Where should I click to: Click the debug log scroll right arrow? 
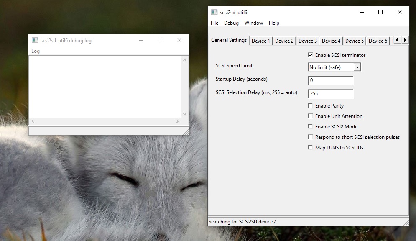178,121
